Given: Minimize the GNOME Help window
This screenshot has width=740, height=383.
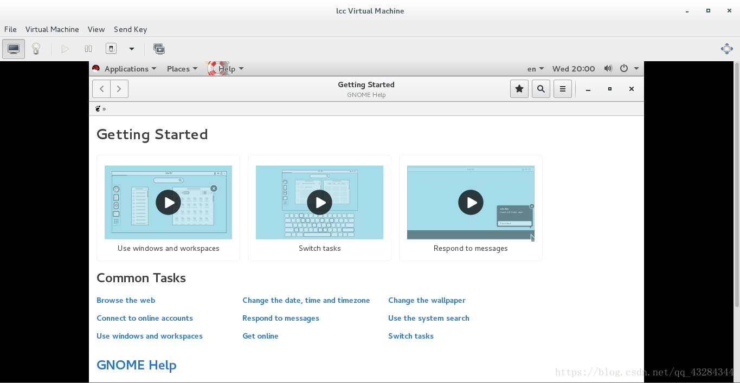Looking at the screenshot, I should coord(588,89).
